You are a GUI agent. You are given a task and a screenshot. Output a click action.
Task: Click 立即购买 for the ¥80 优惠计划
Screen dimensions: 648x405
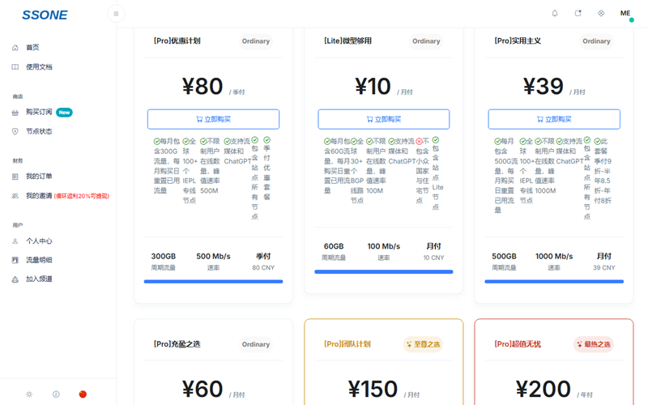coord(213,119)
